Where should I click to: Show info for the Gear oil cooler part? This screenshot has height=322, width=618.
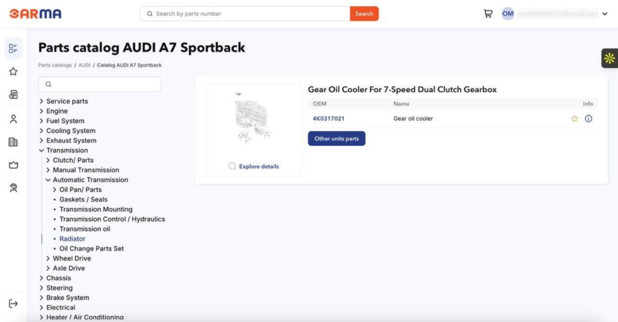(588, 119)
